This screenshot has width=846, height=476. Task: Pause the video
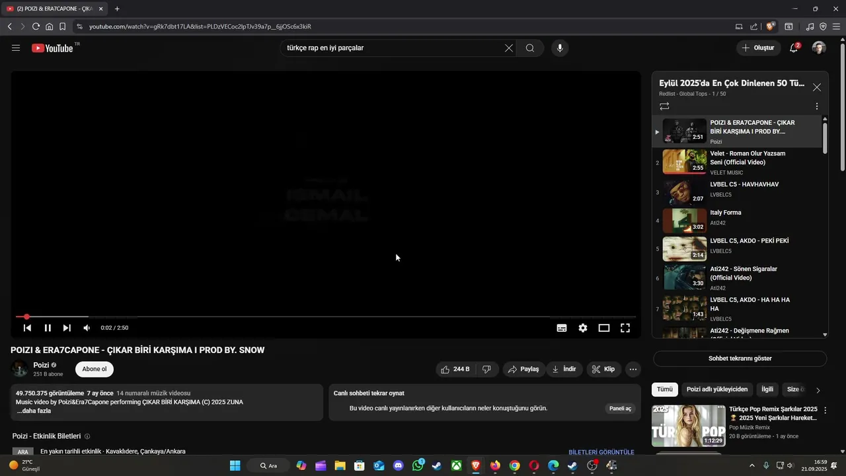pyautogui.click(x=48, y=328)
